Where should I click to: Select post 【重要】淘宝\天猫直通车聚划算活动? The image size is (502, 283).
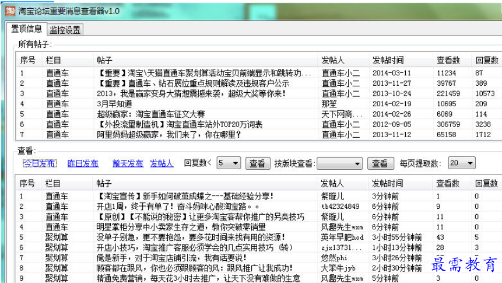[204, 73]
